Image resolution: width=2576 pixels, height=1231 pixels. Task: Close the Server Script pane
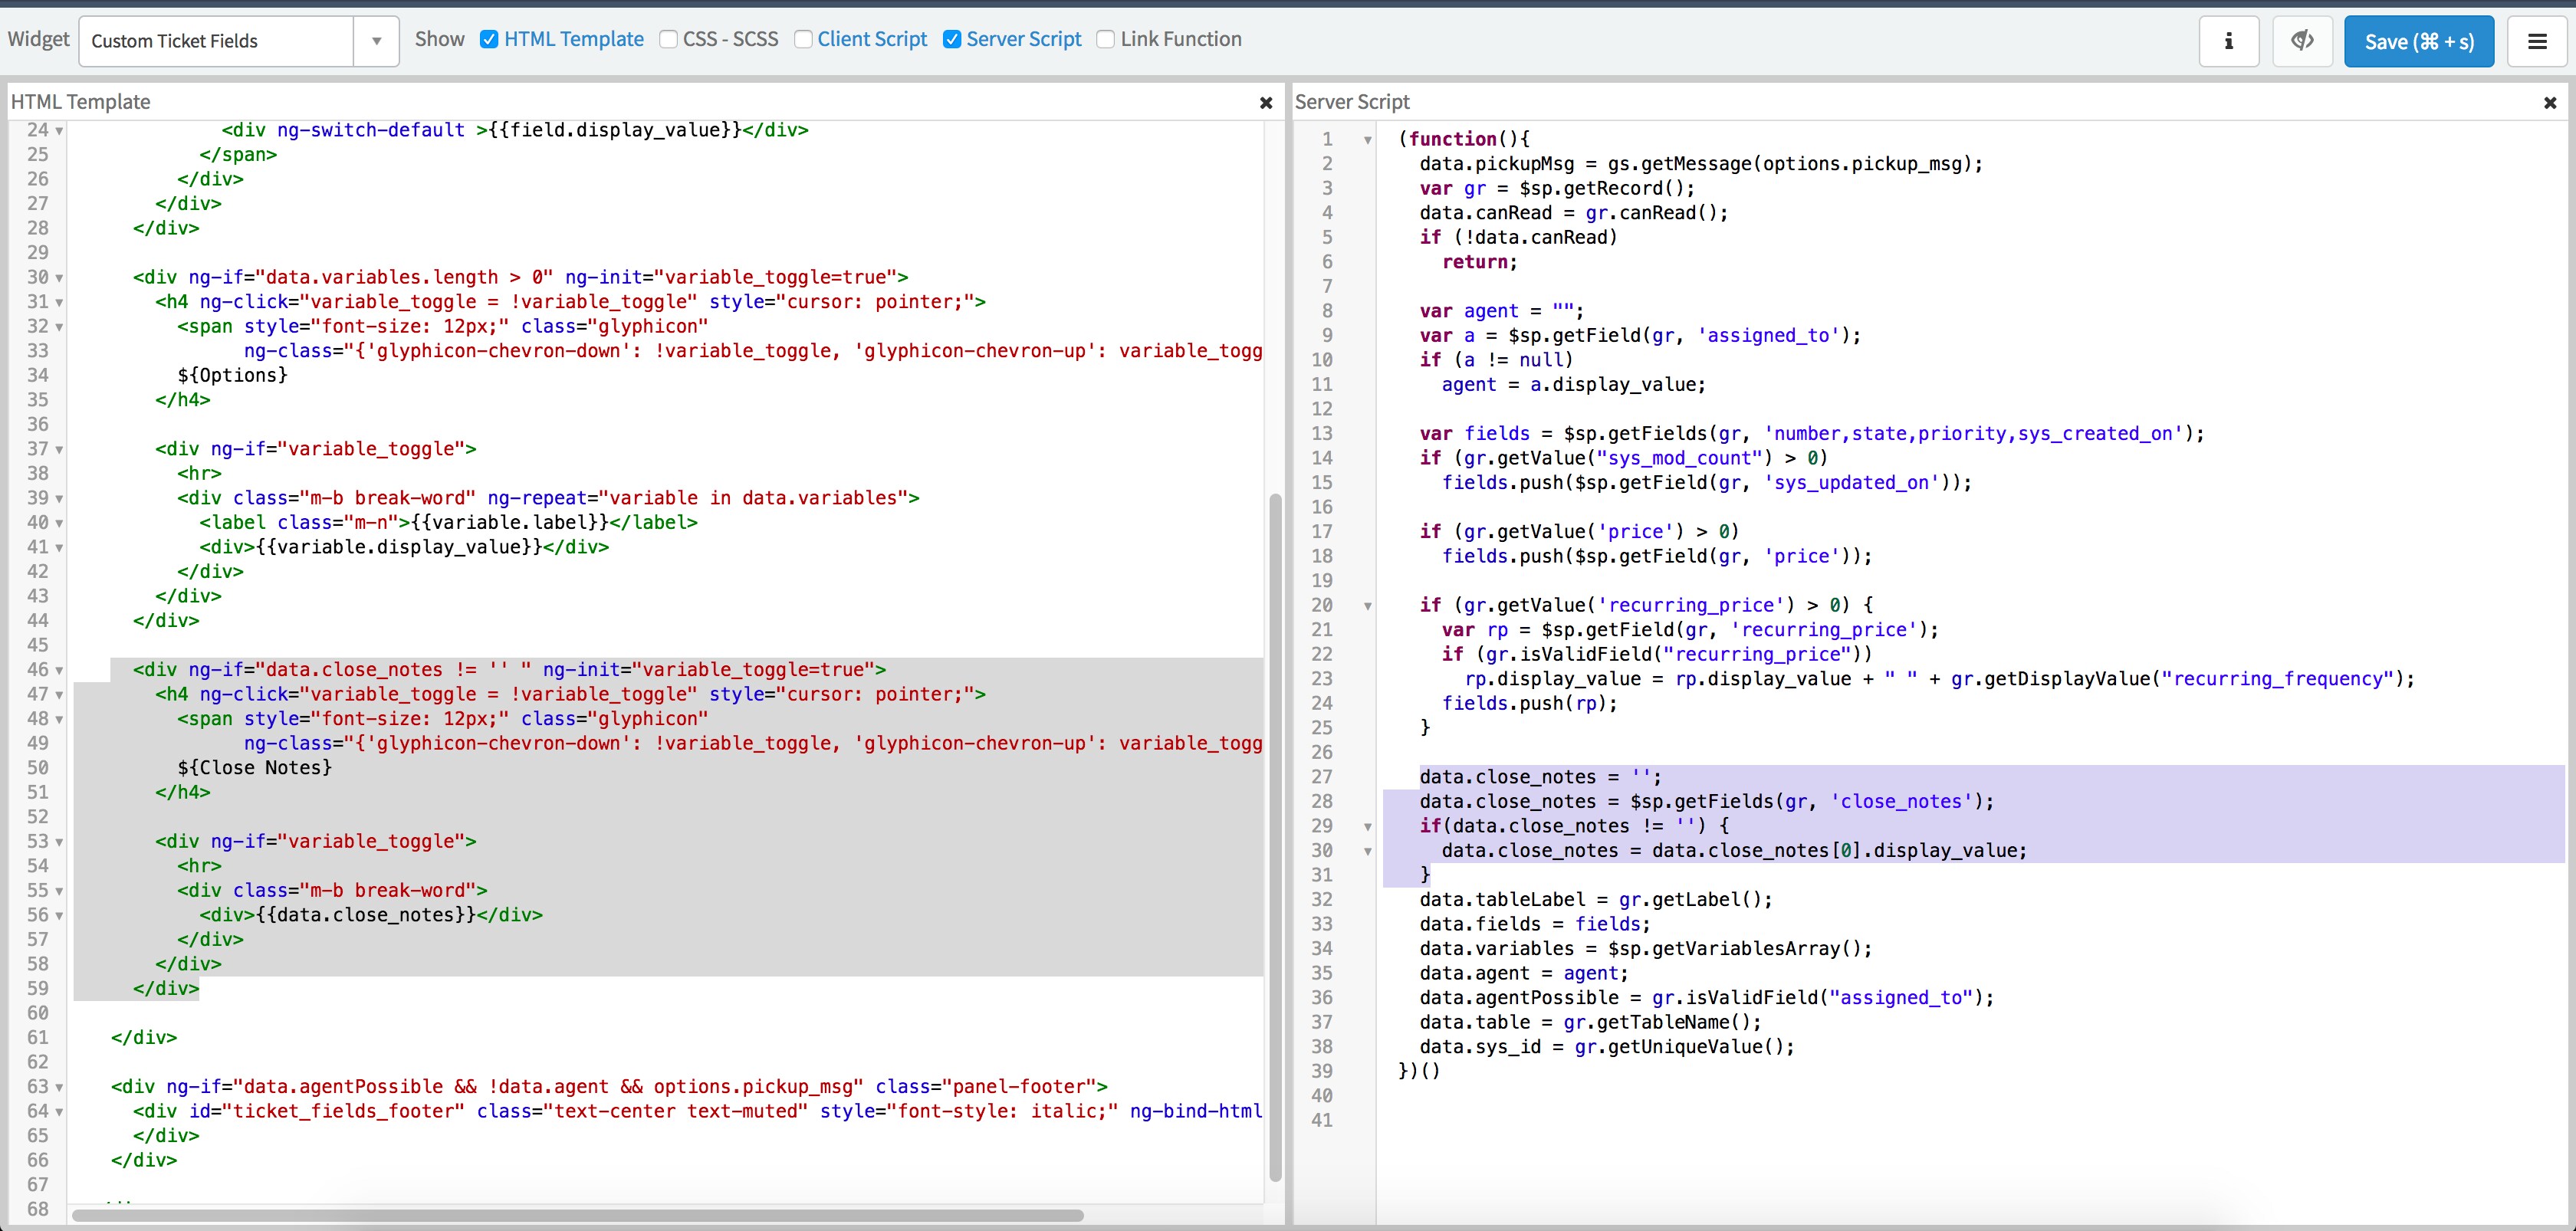(x=2549, y=102)
